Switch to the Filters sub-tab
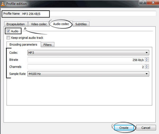159x134 pixels. coord(47,45)
